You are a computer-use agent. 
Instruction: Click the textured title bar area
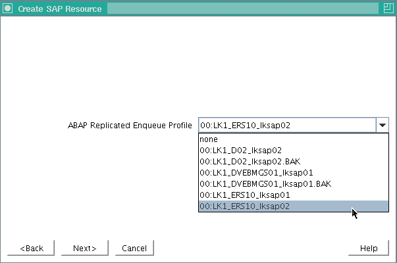242,9
